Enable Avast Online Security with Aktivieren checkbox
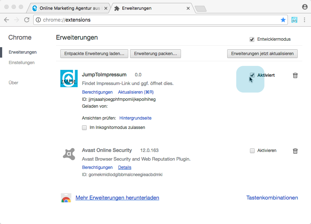This screenshot has height=224, width=311. [252, 151]
